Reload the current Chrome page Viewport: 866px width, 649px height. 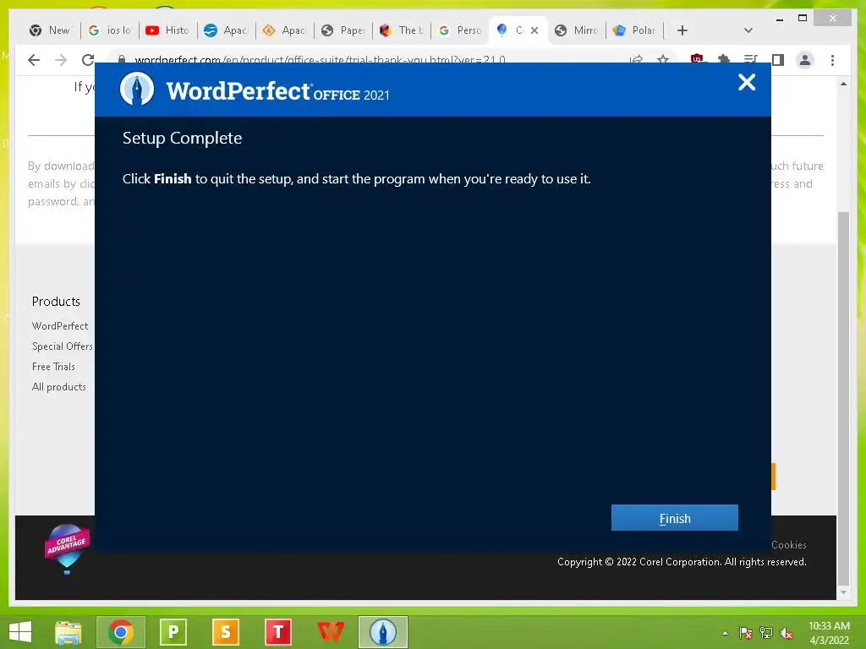(x=88, y=60)
